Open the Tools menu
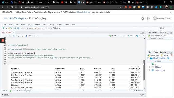Screen dimensions: 174x98 tap(66, 24)
